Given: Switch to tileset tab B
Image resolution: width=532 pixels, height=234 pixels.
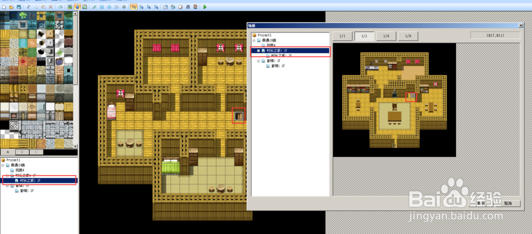Looking at the screenshot, I should [22, 152].
